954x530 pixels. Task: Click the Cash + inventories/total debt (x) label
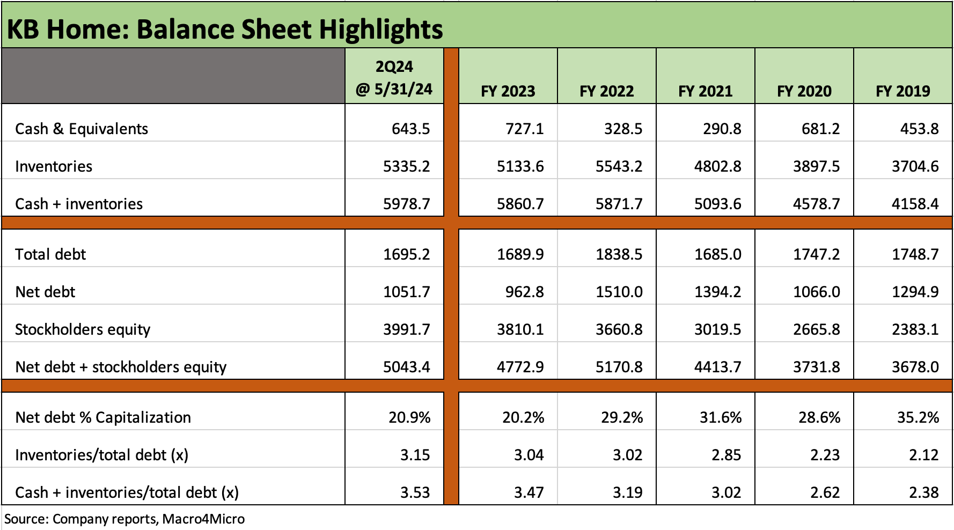tap(127, 492)
